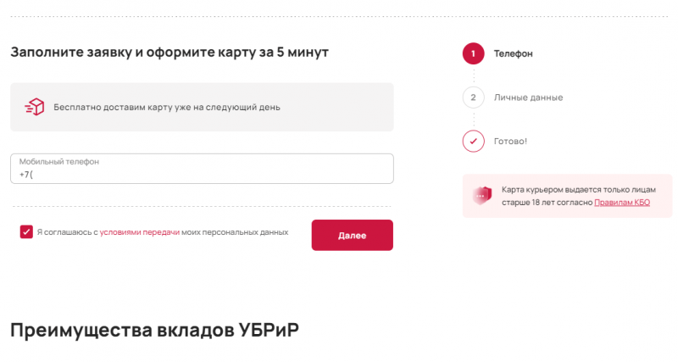Screen dimensions: 678x362
Task: Open the условиями передачи link
Action: (x=139, y=231)
